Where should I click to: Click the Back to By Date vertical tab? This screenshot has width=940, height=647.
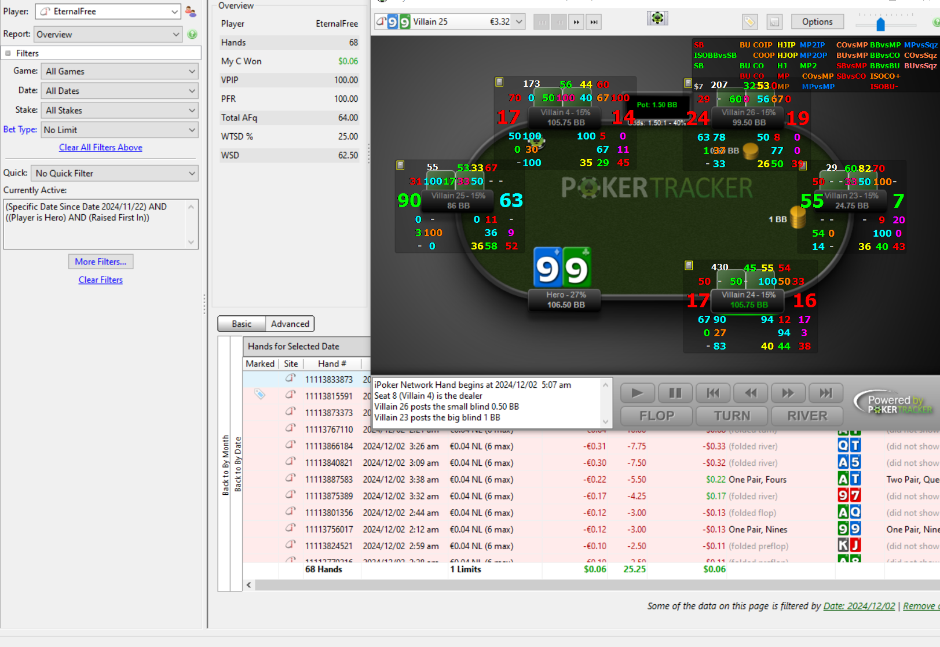click(x=237, y=465)
